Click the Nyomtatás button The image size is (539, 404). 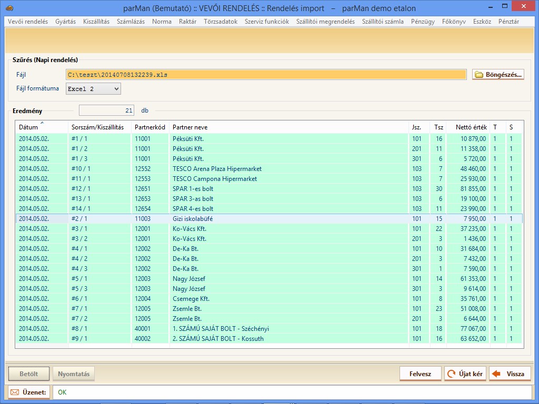[74, 374]
